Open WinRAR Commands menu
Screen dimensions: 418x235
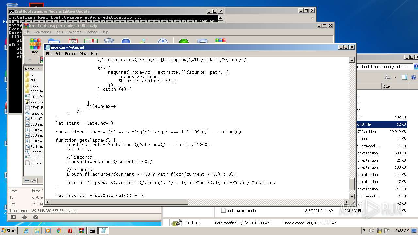(x=42, y=32)
